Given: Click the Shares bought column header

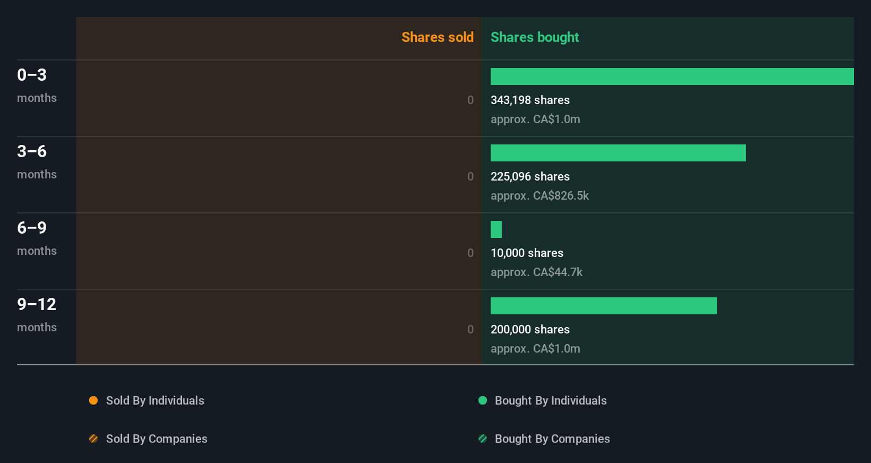Looking at the screenshot, I should pyautogui.click(x=535, y=37).
